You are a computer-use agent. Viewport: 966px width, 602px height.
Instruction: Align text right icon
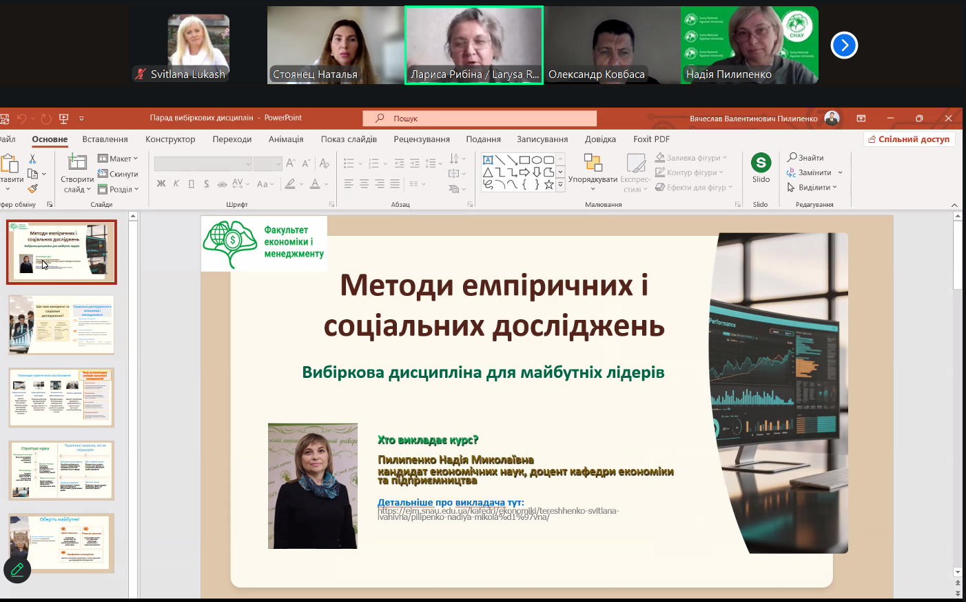[379, 184]
